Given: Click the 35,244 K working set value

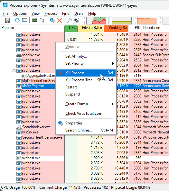Looking at the screenshot, I should click(x=121, y=173).
